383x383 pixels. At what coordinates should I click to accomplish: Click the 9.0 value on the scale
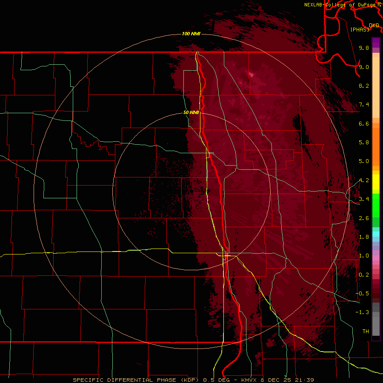[364, 67]
